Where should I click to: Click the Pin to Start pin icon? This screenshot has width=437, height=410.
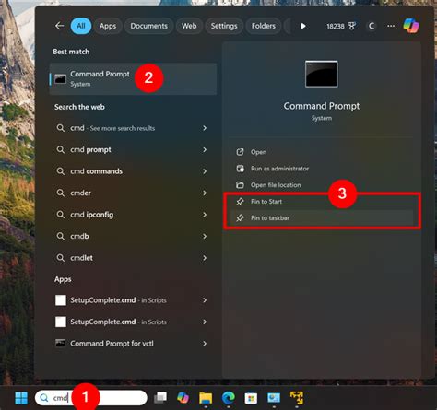[240, 202]
